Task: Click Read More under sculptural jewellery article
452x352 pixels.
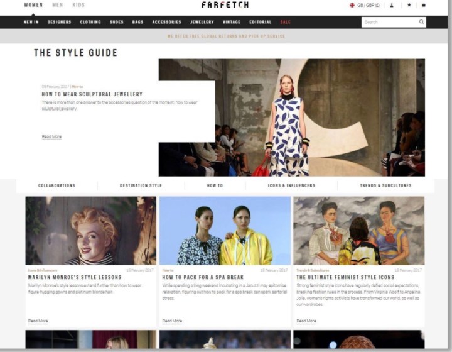Action: (x=51, y=136)
